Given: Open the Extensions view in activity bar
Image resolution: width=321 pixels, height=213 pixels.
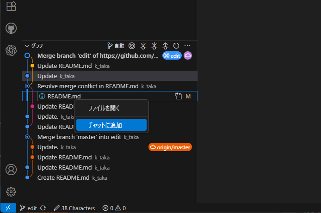Looking at the screenshot, I should 11,6.
